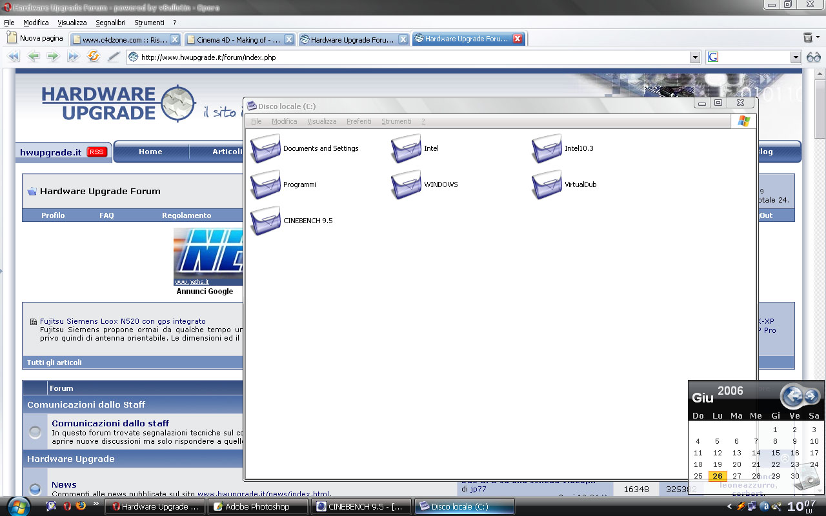
Task: Click Tutti gli articoli link
Action: [x=54, y=362]
